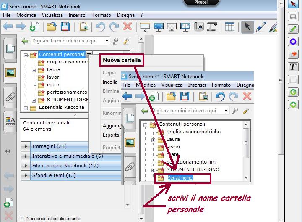Open the Gallery side tab in main window

click(x=10, y=73)
